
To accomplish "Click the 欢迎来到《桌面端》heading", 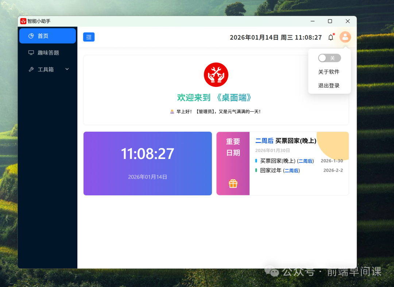I will [214, 98].
